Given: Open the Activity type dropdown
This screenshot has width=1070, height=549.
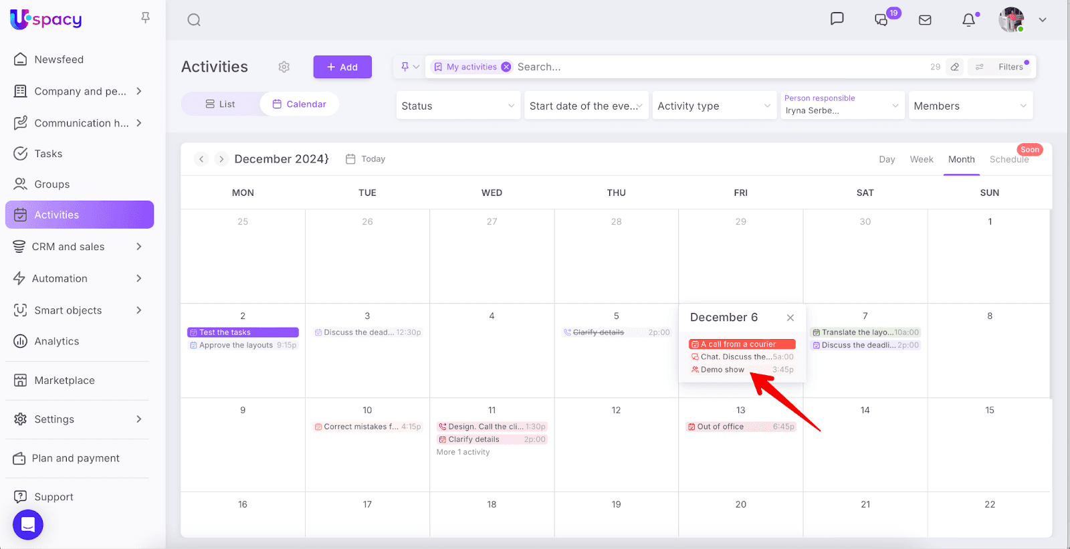Looking at the screenshot, I should point(714,106).
